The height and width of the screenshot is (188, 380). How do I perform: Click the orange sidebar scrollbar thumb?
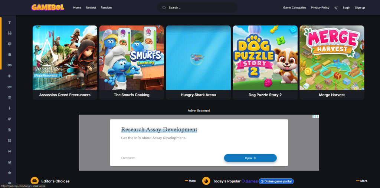(1, 43)
